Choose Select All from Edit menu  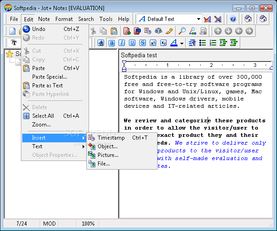click(x=55, y=116)
